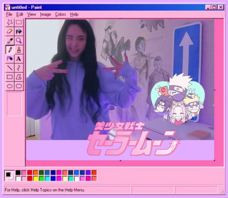The height and width of the screenshot is (198, 228).
Task: Click the Pencil tool
Action: tap(10, 50)
